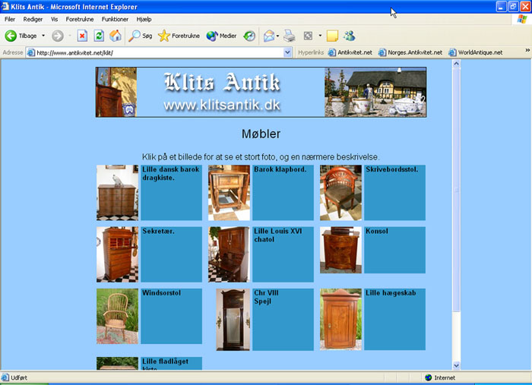Click the Windsorstol chair thumbnail
This screenshot has height=385, width=532.
117,316
